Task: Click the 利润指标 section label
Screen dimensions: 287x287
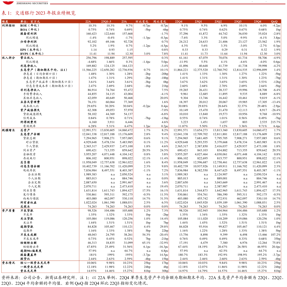Action: [x=8, y=26]
